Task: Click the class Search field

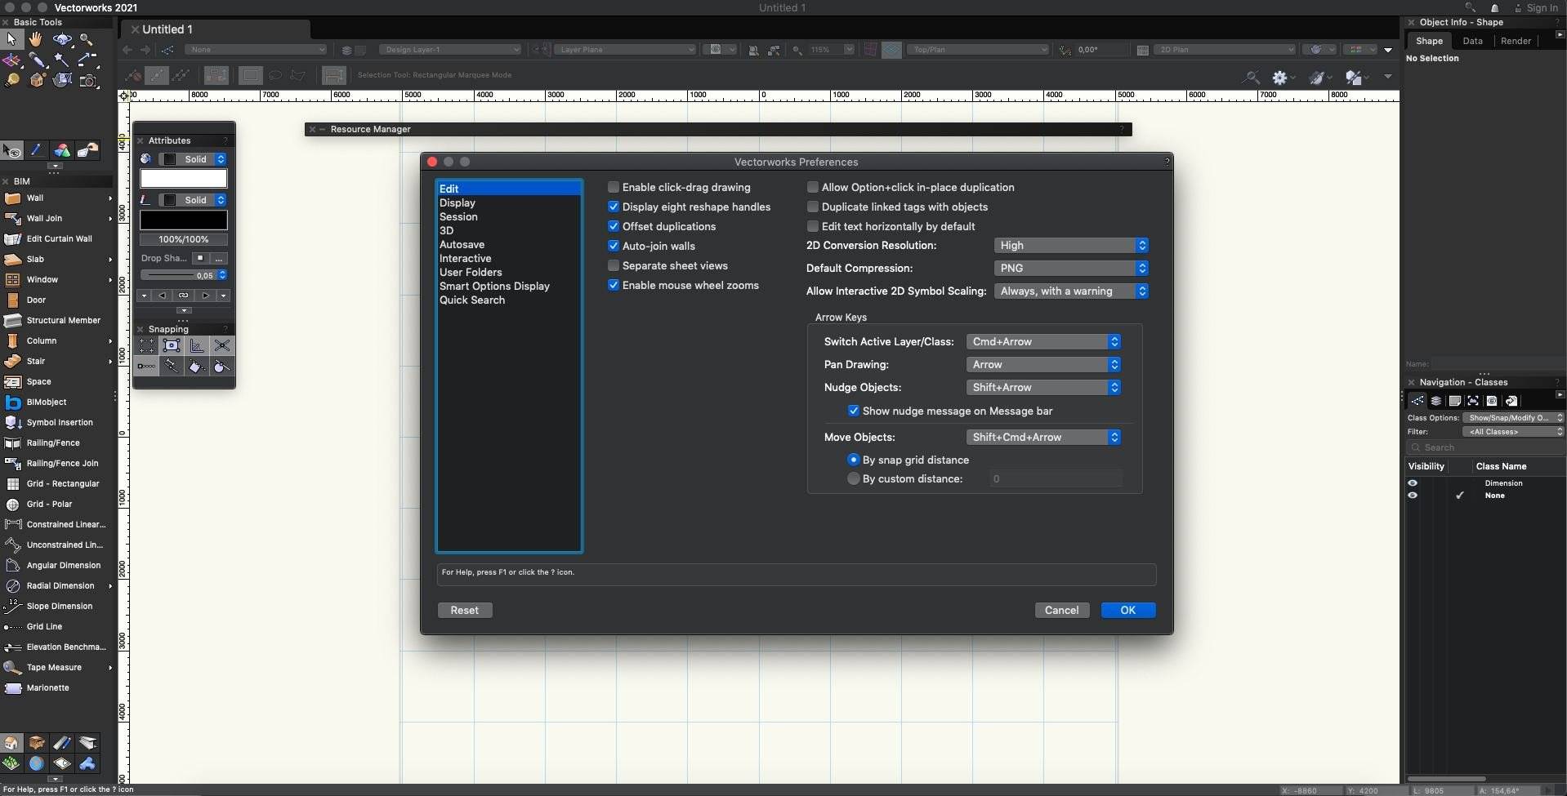Action: point(1487,447)
